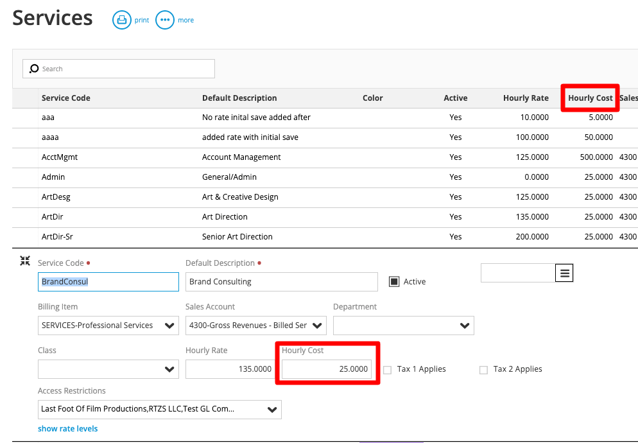Click the 100.0000 hourly rate cell
This screenshot has height=443, width=638.
click(532, 137)
